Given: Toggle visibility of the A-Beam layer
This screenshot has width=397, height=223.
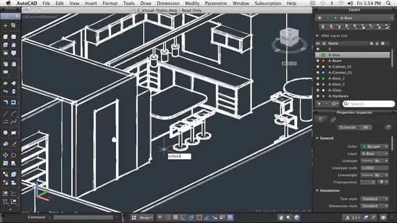Looking at the screenshot, I should (x=318, y=61).
